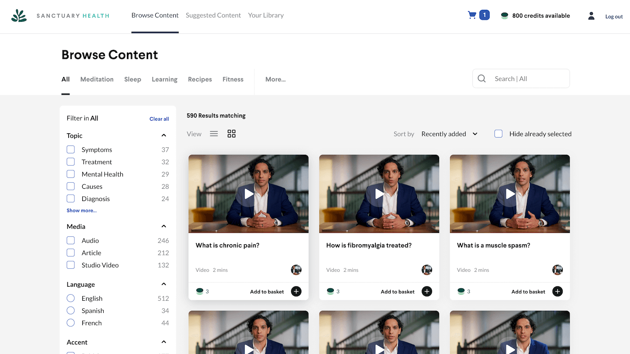Open the Sort by Recently added dropdown
Image resolution: width=630 pixels, height=354 pixels.
coord(449,134)
